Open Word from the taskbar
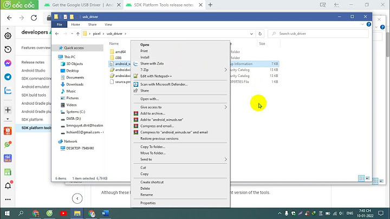 pyautogui.click(x=105, y=213)
